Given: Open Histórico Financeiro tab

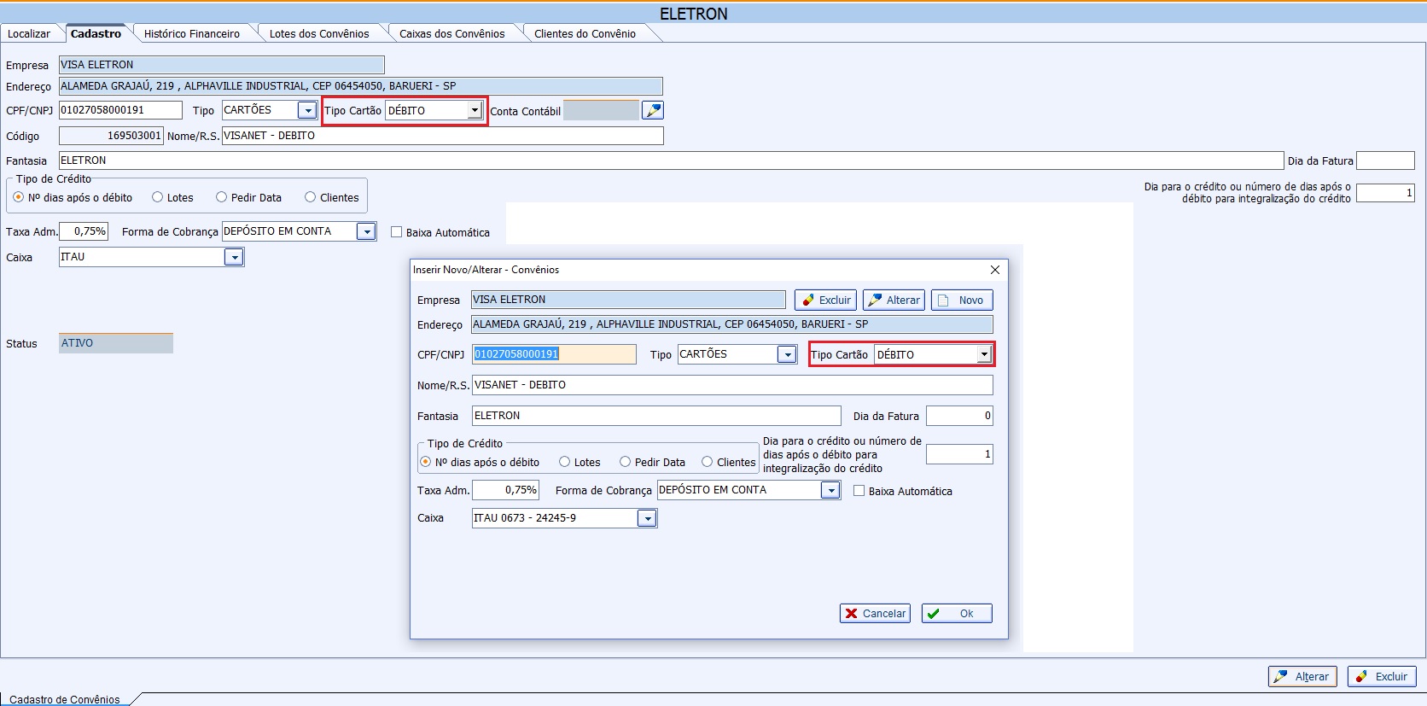Looking at the screenshot, I should [192, 33].
